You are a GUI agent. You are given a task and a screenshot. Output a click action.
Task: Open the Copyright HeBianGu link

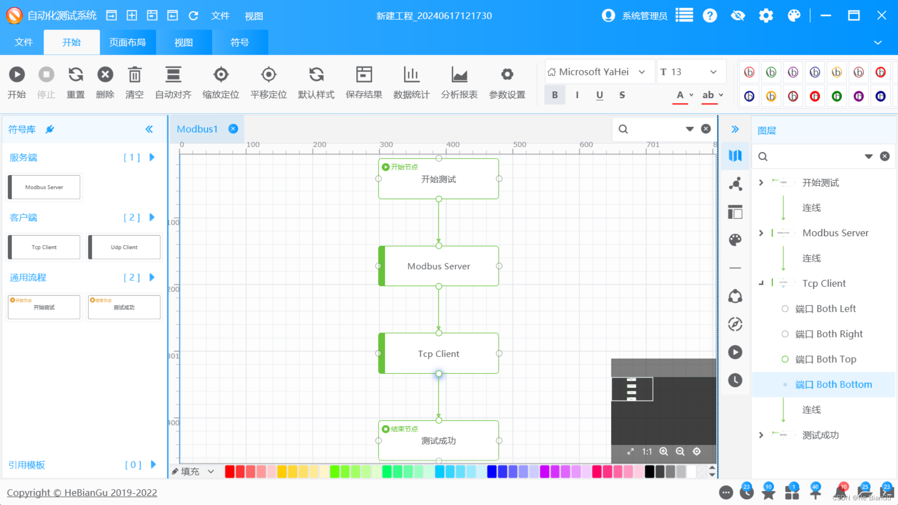coord(82,492)
